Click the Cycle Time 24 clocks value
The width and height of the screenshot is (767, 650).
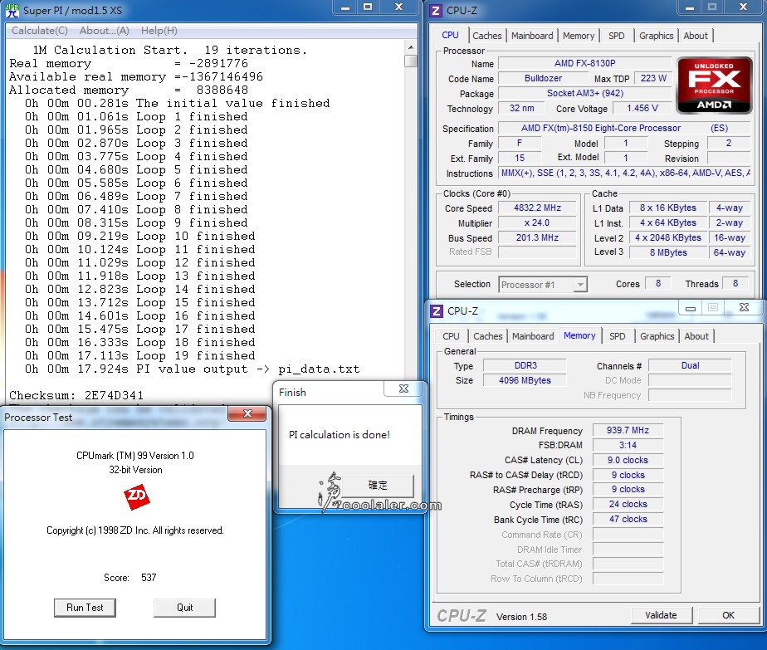628,504
